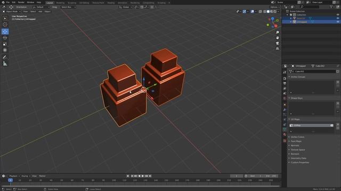This screenshot has height=191, width=341.
Task: Open the Object properties tab icon
Action: point(285,105)
